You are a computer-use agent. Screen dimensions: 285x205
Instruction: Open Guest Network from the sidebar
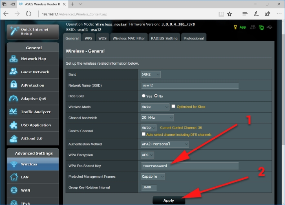pos(33,72)
